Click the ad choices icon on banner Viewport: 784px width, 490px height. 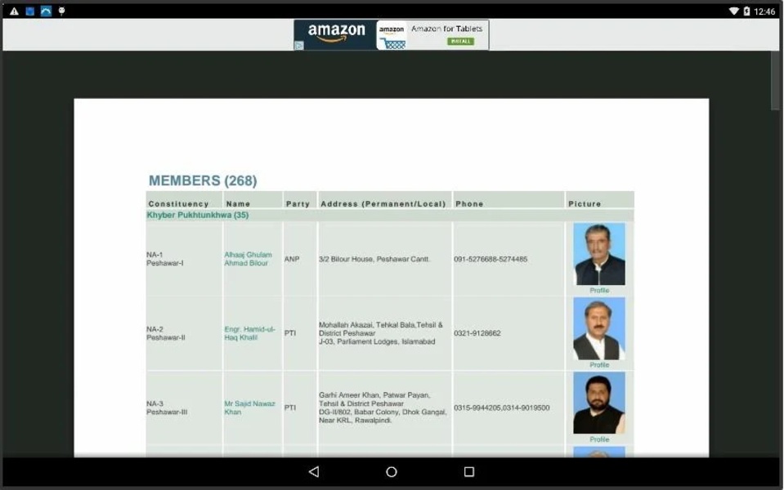tap(299, 46)
